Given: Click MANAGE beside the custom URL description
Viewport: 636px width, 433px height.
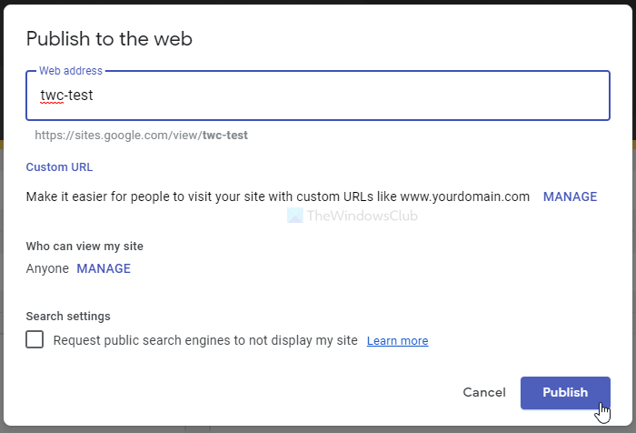Looking at the screenshot, I should pyautogui.click(x=570, y=196).
